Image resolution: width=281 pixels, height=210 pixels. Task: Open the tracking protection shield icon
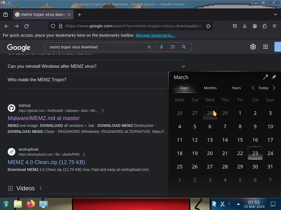[x=53, y=26]
